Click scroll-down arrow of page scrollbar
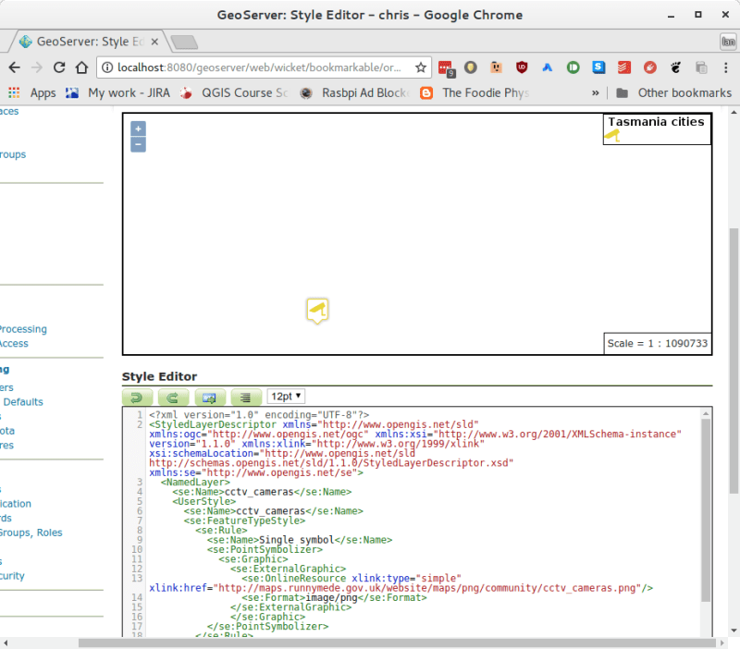This screenshot has height=649, width=740. [734, 631]
